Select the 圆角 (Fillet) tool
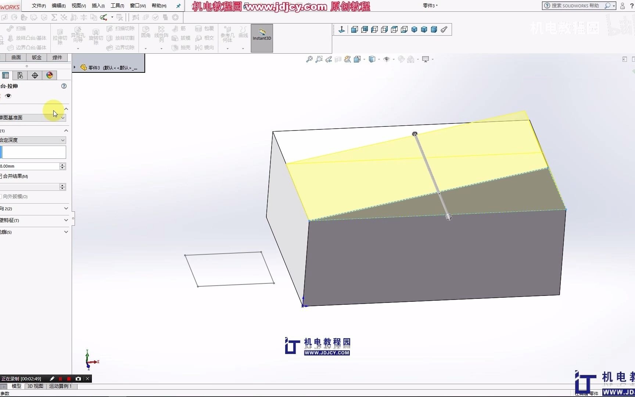The image size is (635, 397). pyautogui.click(x=146, y=33)
